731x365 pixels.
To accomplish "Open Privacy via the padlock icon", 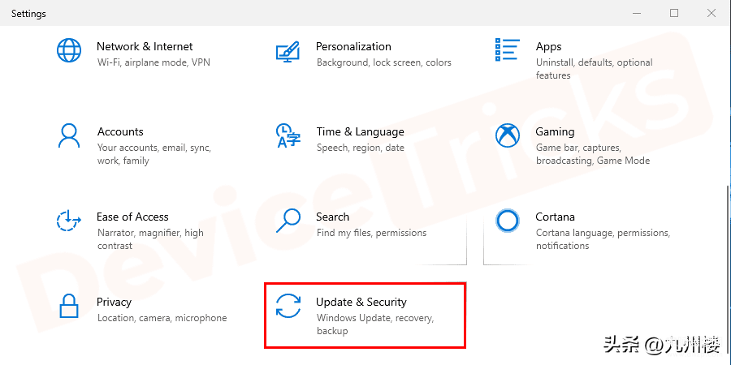I will 68,306.
